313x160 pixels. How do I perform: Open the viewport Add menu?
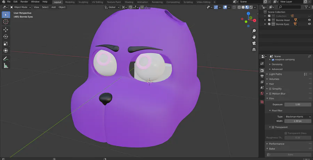[x=54, y=7]
